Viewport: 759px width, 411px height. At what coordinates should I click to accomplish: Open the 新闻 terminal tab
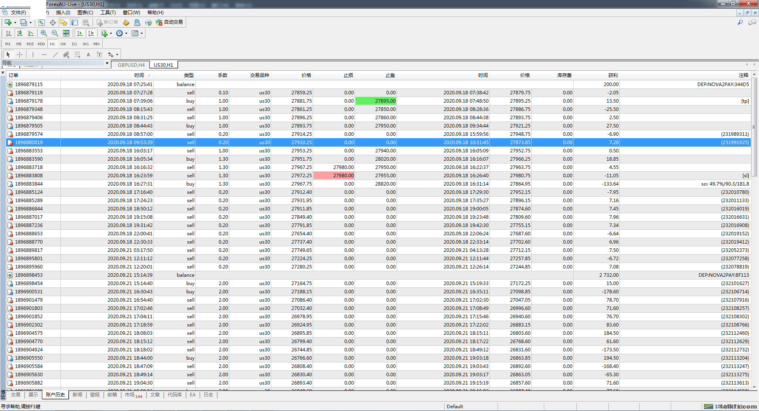[x=77, y=395]
